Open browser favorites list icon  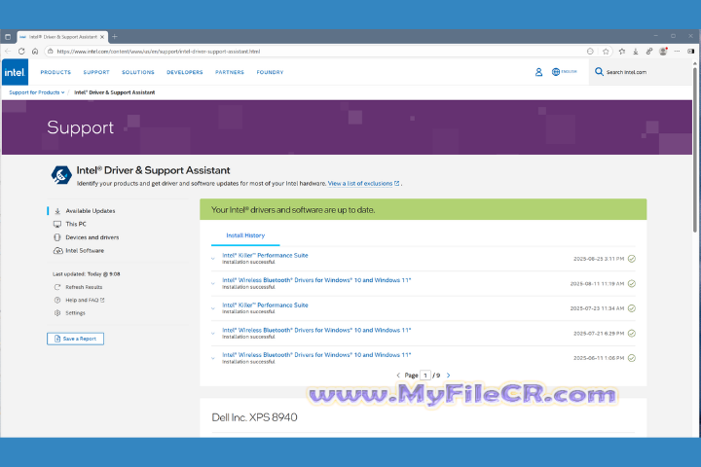coord(621,52)
